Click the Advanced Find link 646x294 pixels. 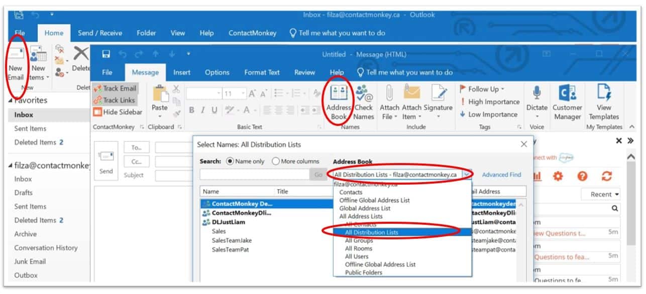pyautogui.click(x=501, y=174)
